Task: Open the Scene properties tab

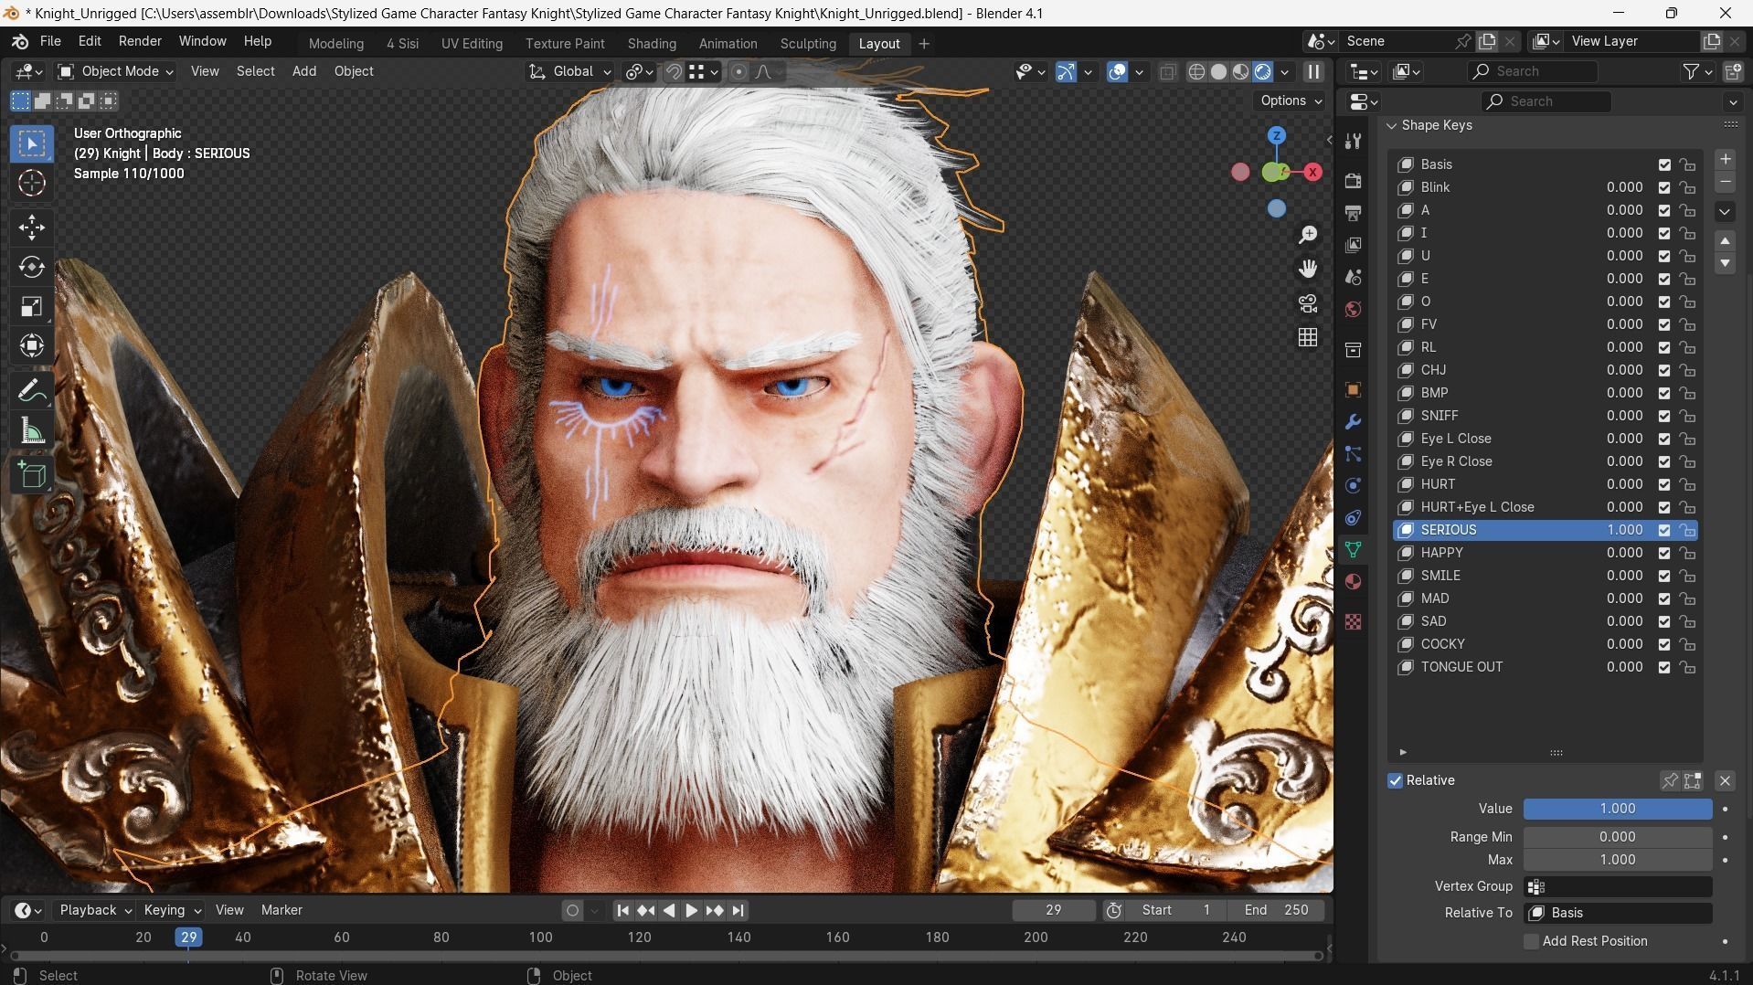Action: 1353,277
